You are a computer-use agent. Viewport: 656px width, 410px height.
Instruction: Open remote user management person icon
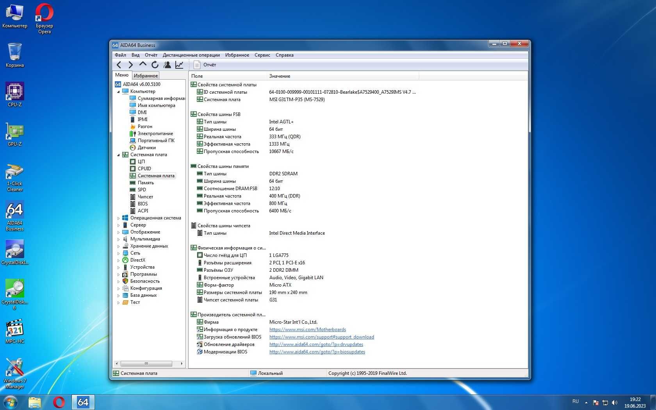[167, 65]
